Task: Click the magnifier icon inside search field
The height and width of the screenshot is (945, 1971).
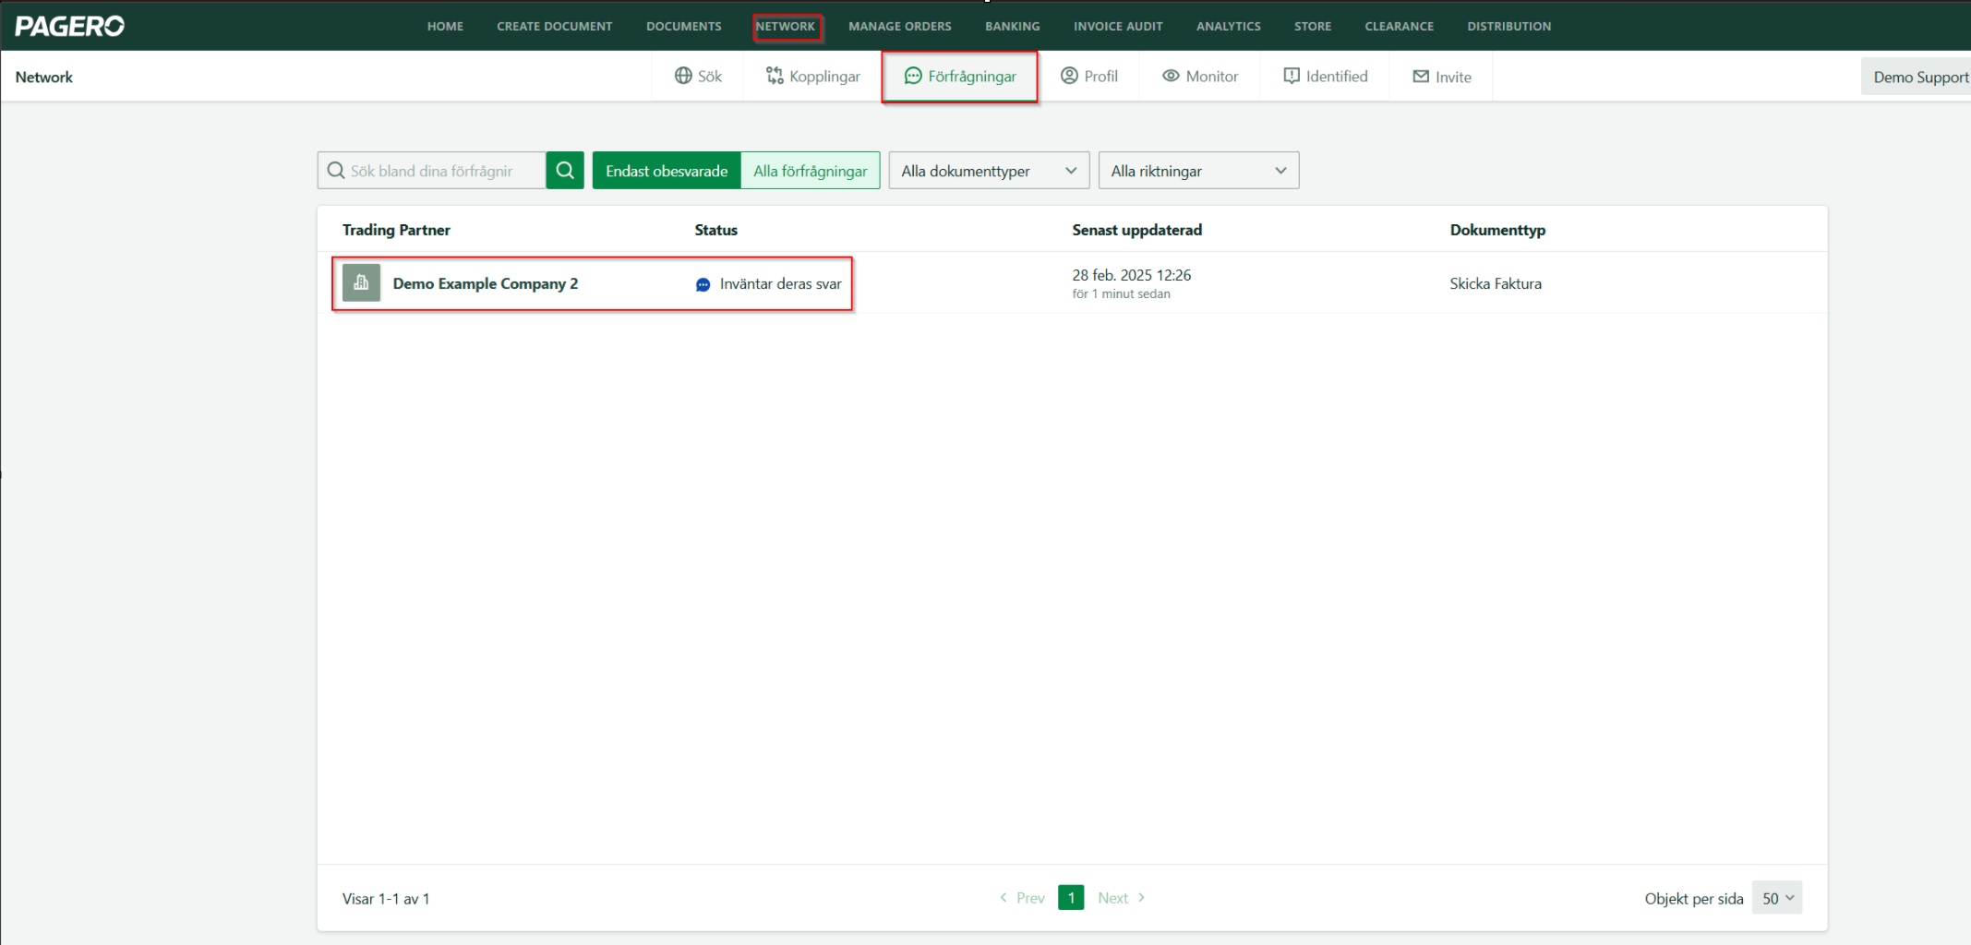Action: coord(336,171)
